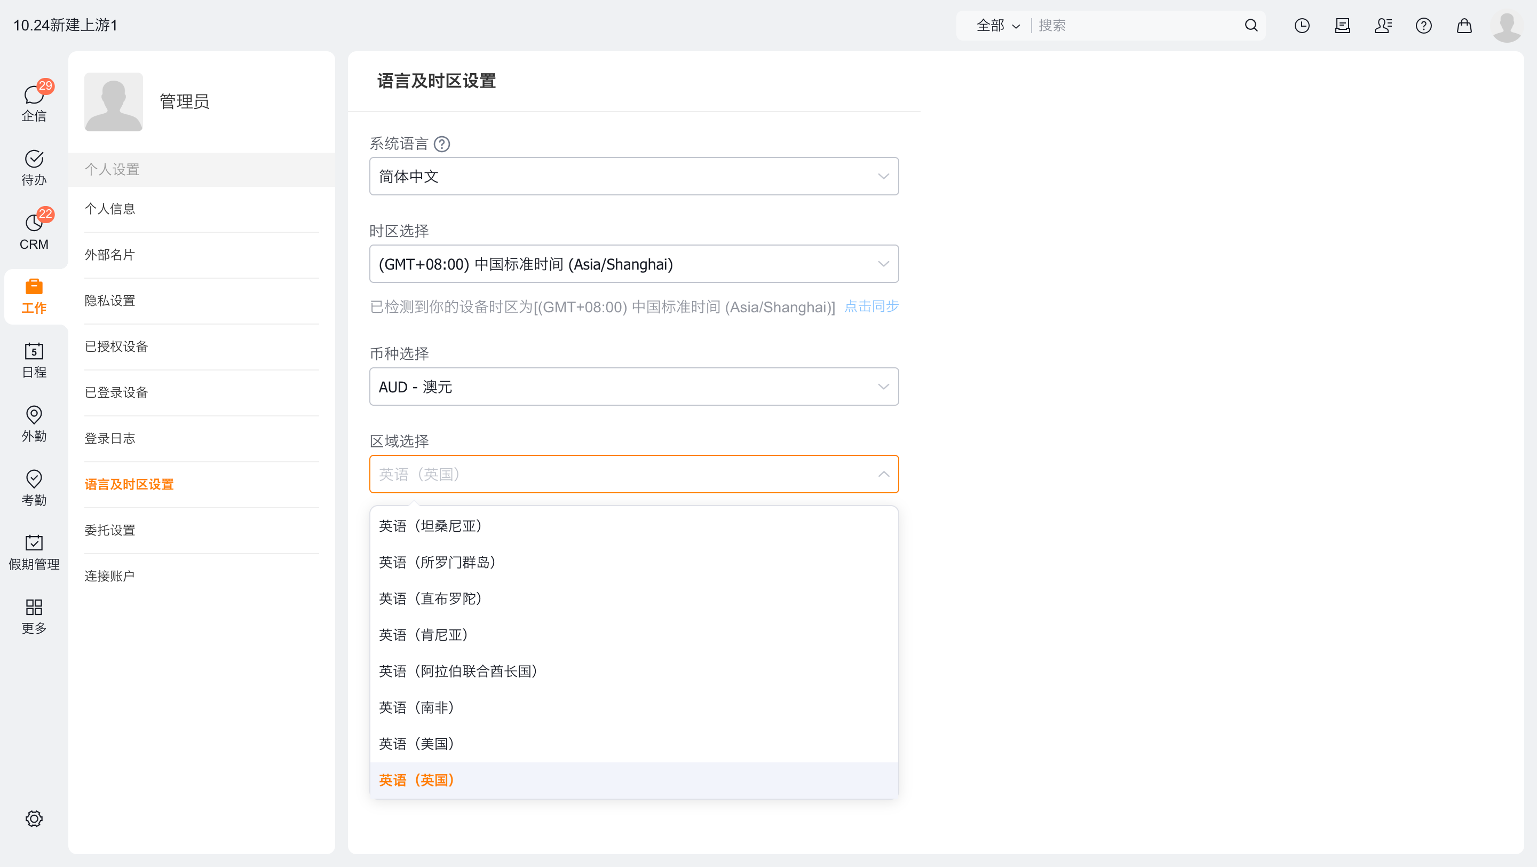Open the 日程 calendar icon

click(x=34, y=360)
